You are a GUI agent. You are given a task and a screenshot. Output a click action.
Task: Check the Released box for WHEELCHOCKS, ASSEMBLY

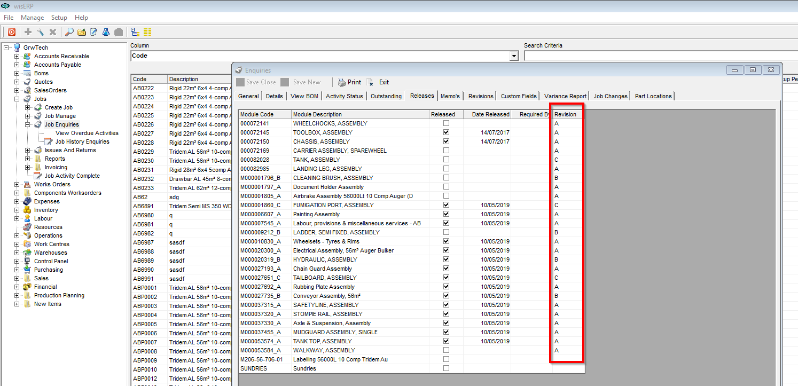446,123
